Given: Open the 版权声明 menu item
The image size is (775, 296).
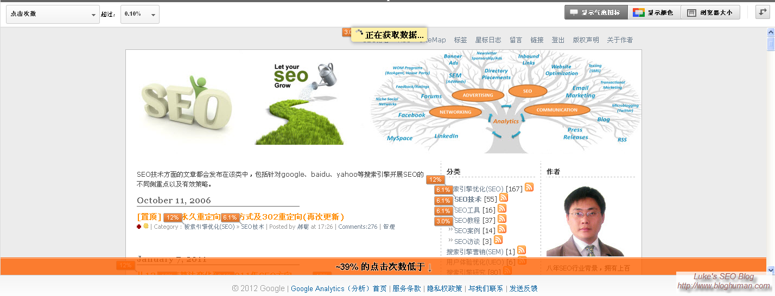Looking at the screenshot, I should pos(586,40).
